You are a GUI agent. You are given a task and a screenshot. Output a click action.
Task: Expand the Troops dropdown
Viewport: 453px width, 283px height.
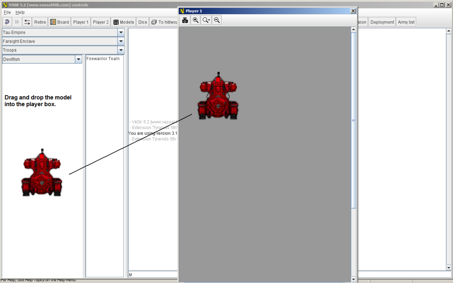point(121,50)
